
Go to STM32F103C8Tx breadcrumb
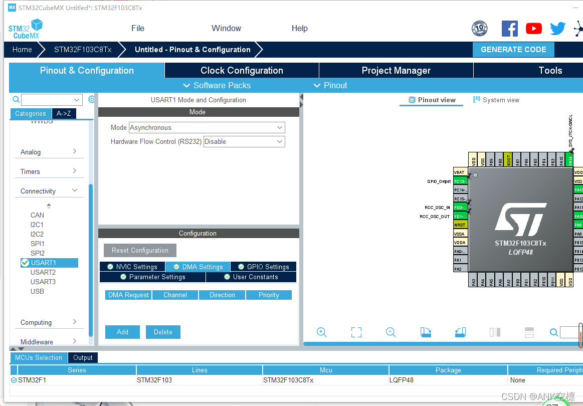[83, 50]
